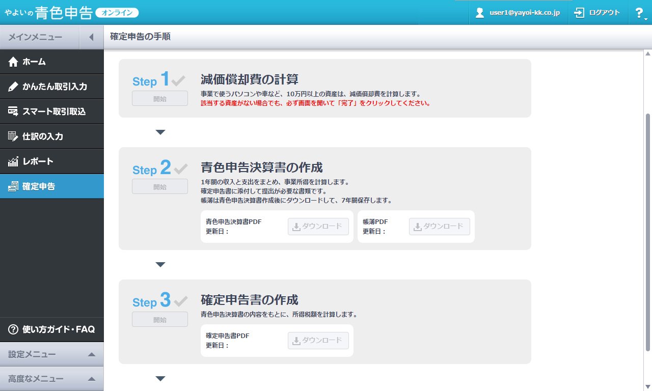Click the user account avatar icon
Screen dimensions: 652x391
[479, 13]
